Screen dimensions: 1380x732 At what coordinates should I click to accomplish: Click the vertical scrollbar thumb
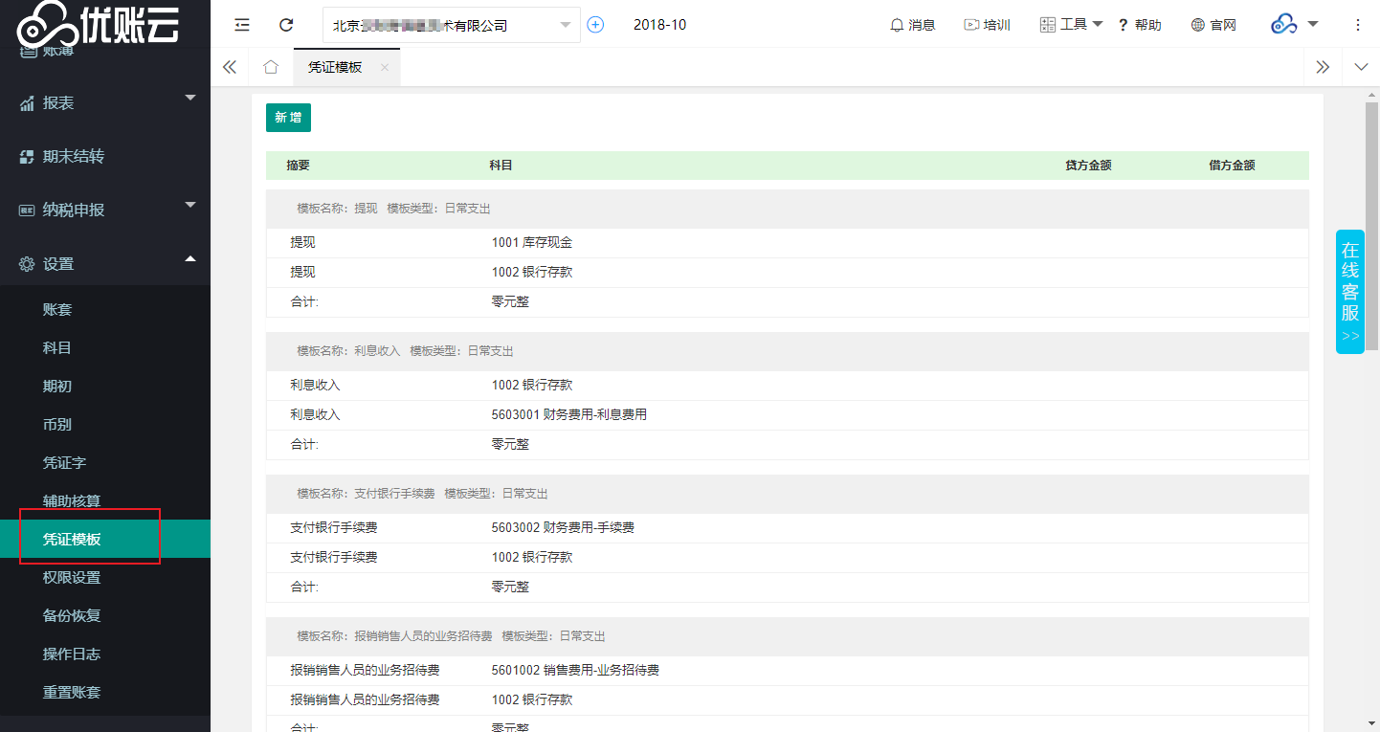pos(1371,225)
